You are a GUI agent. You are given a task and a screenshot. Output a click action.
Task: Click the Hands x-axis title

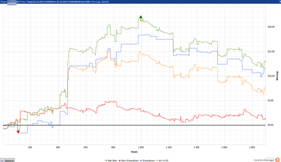click(134, 152)
